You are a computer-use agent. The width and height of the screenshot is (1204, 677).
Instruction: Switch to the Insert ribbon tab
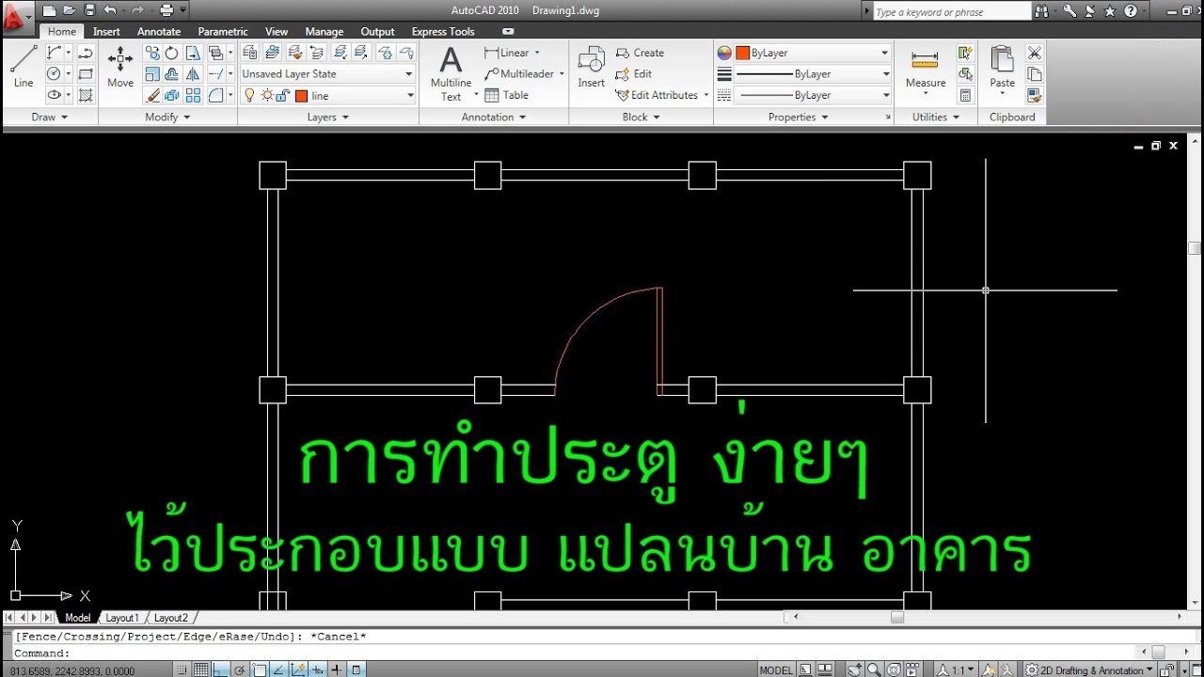click(106, 31)
